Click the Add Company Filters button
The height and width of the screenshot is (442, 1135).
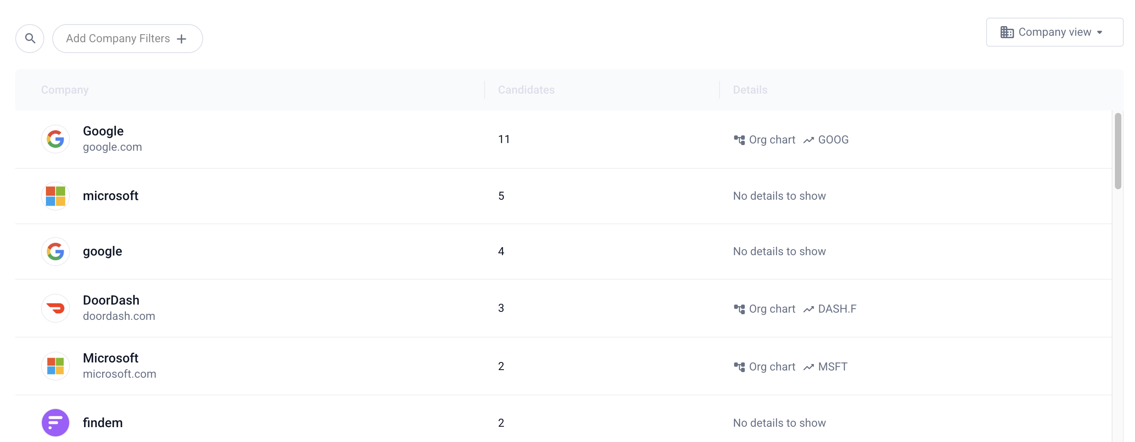(127, 39)
